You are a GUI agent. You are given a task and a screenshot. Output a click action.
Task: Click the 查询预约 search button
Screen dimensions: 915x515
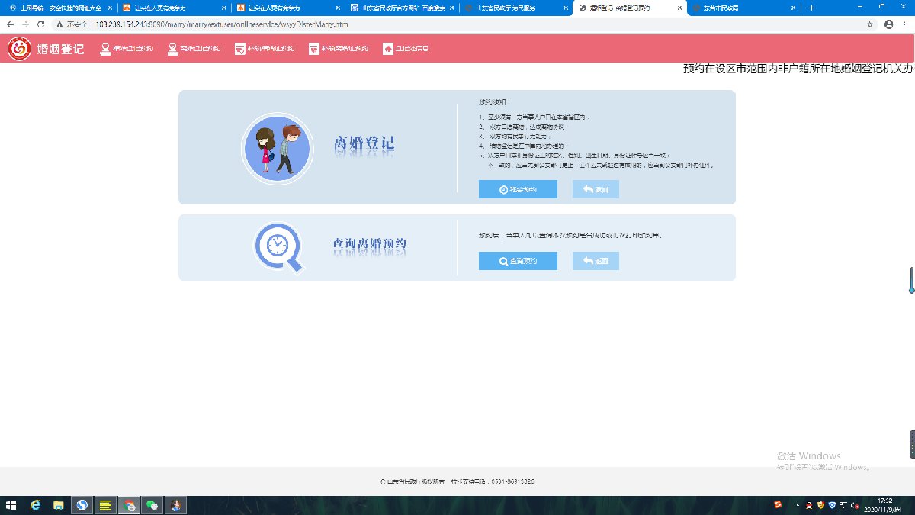coord(518,261)
